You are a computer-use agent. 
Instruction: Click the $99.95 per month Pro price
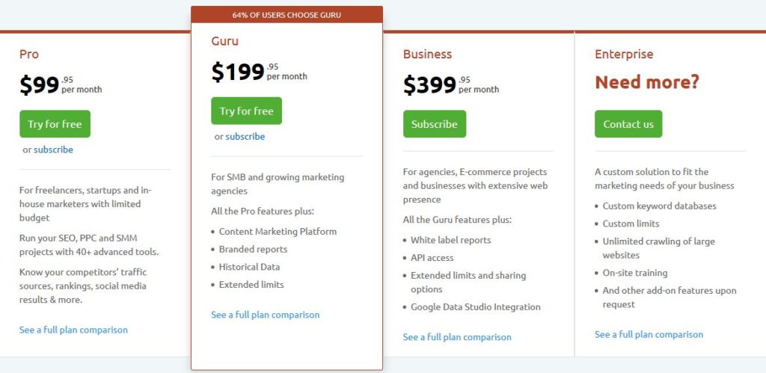(61, 85)
